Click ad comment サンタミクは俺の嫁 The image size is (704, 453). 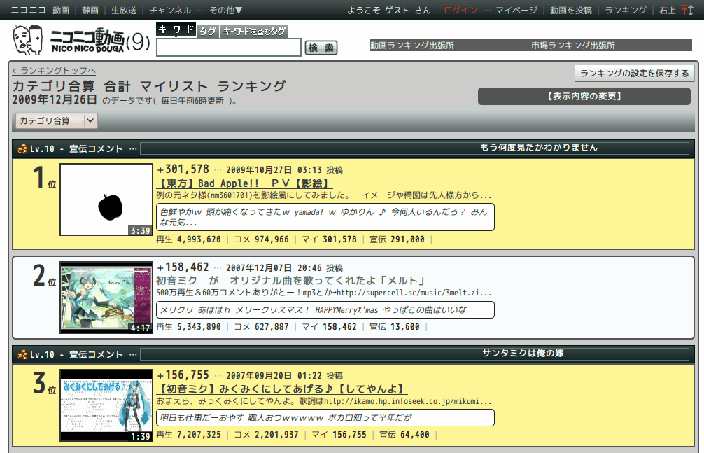[523, 354]
